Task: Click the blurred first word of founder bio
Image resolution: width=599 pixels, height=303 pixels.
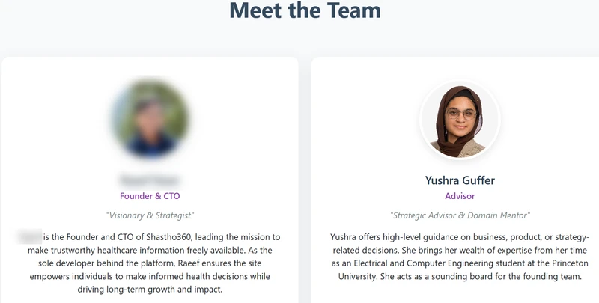Action: tap(29, 237)
